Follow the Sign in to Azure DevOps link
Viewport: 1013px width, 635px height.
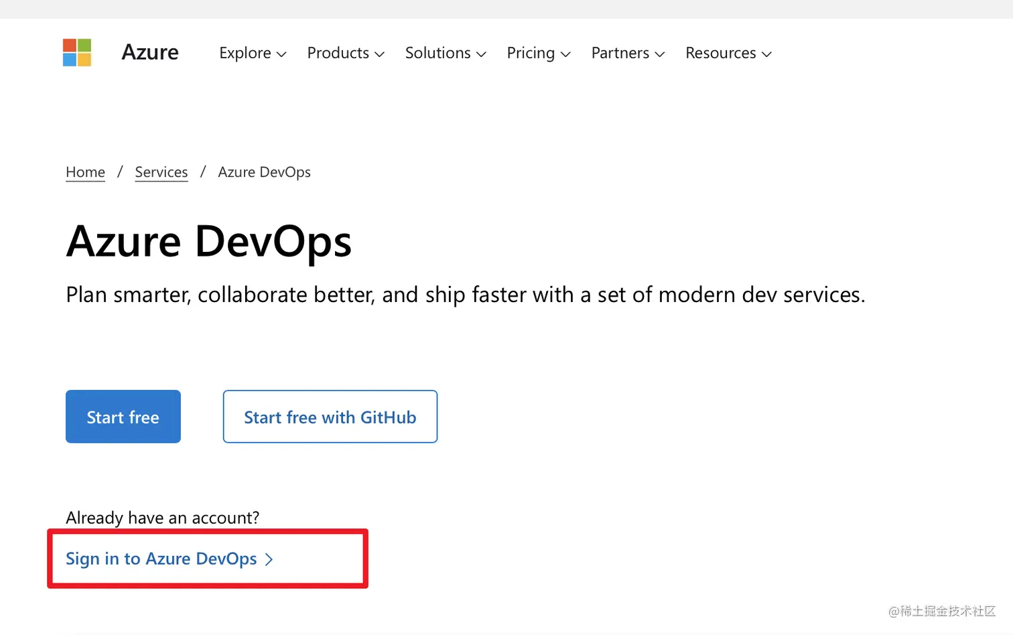tap(161, 559)
